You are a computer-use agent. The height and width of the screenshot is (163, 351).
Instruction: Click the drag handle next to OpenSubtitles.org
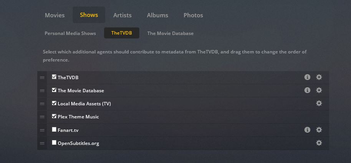(x=42, y=143)
